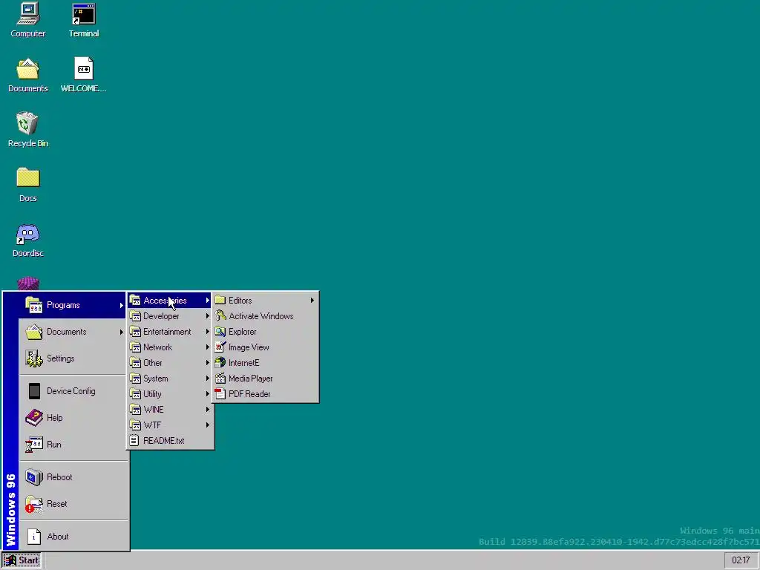Image resolution: width=760 pixels, height=570 pixels.
Task: Click the Editors folder icon
Action: (220, 301)
